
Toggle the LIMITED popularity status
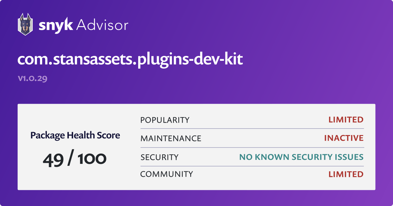click(x=346, y=120)
